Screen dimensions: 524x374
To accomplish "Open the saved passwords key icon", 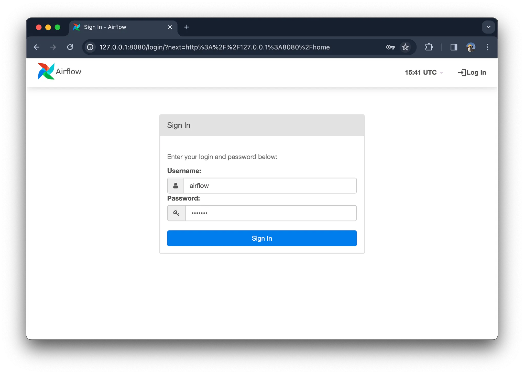I will 390,47.
